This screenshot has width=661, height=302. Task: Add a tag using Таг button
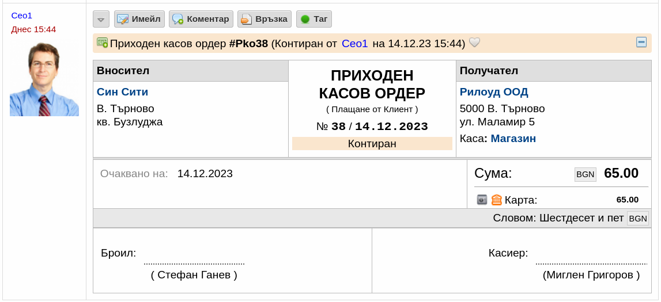tap(314, 19)
